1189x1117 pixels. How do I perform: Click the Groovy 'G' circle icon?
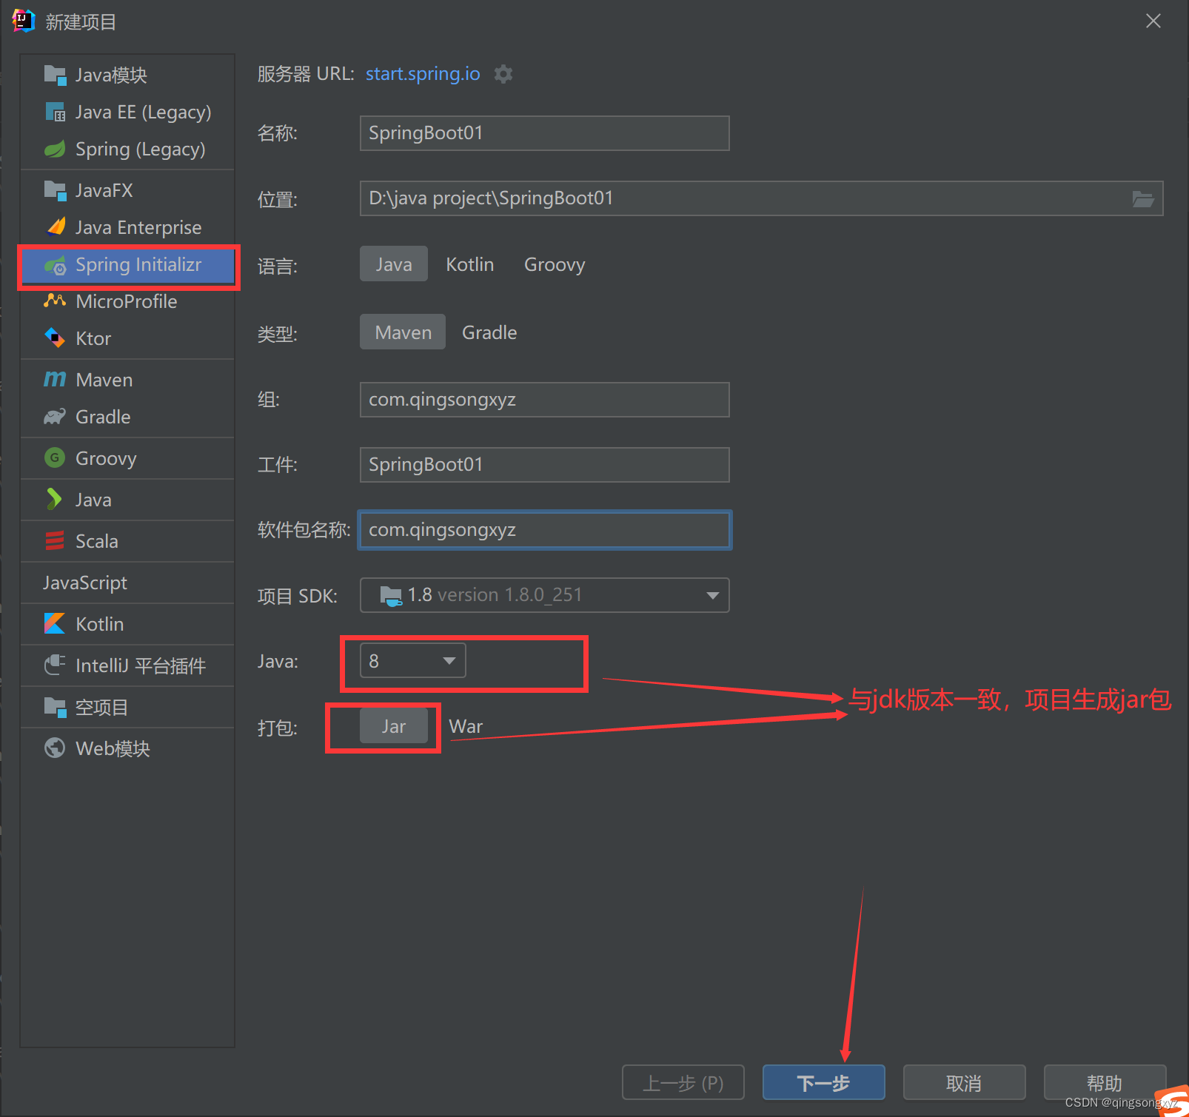(x=54, y=457)
